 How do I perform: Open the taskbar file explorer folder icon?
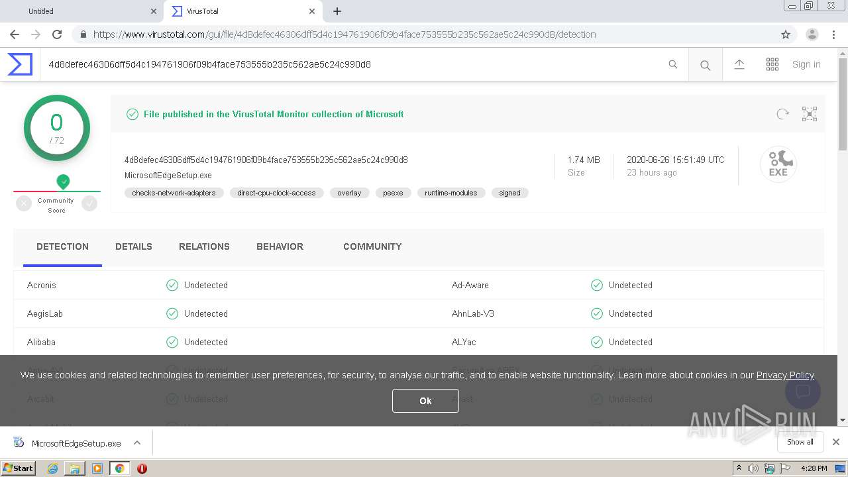(75, 468)
